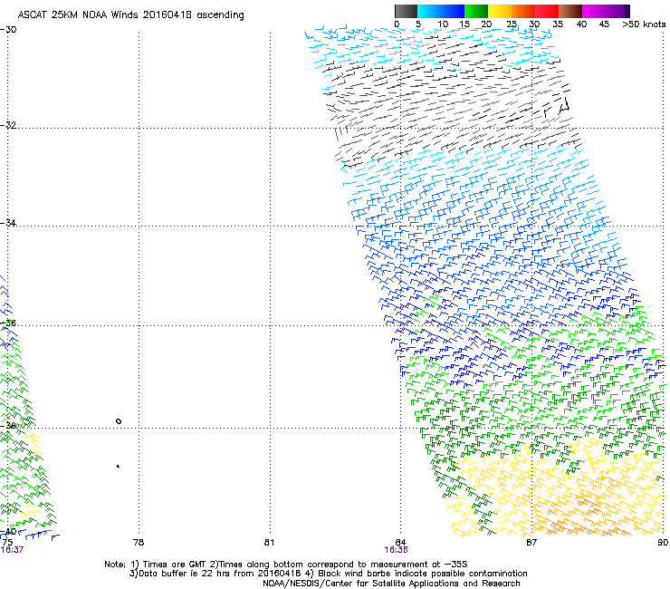Click the '0' label under the color bar
The width and height of the screenshot is (670, 589).
pyautogui.click(x=397, y=24)
